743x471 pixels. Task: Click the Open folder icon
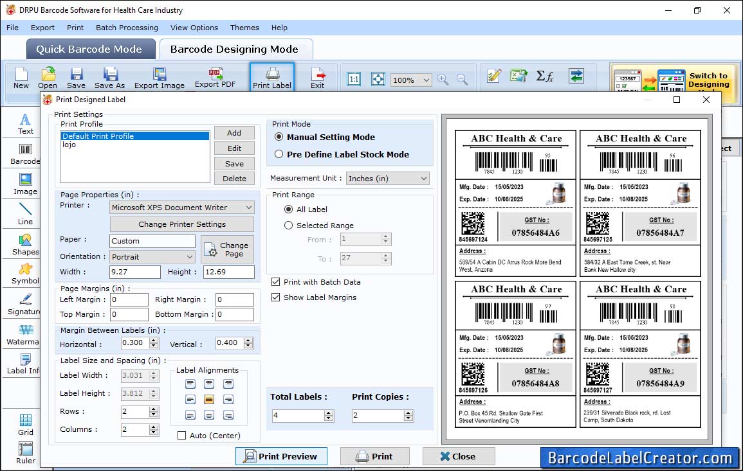click(x=48, y=78)
